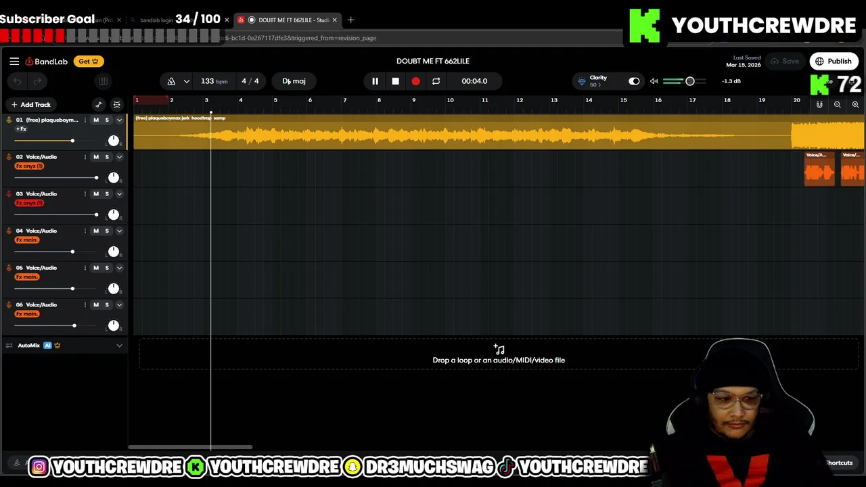Image resolution: width=866 pixels, height=487 pixels.
Task: Toggle the snap magnet icon
Action: 819,105
